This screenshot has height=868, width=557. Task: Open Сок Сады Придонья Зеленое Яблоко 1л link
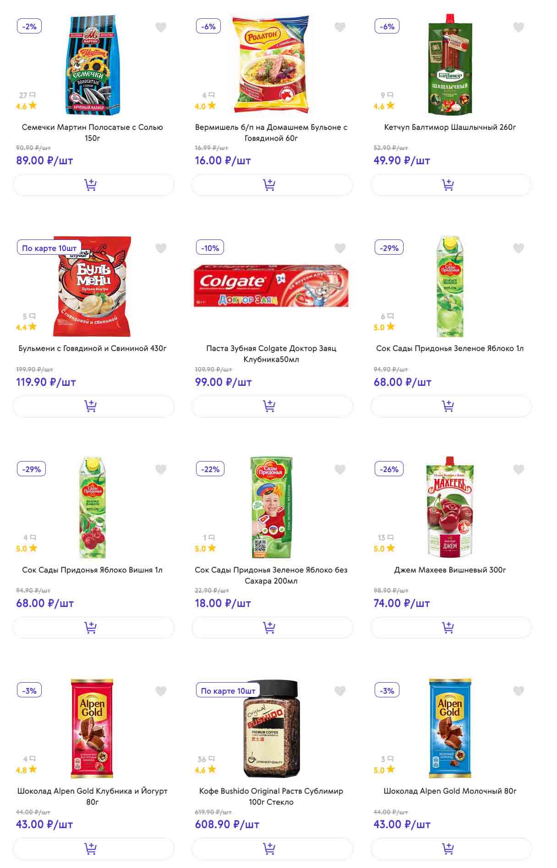coord(450,348)
